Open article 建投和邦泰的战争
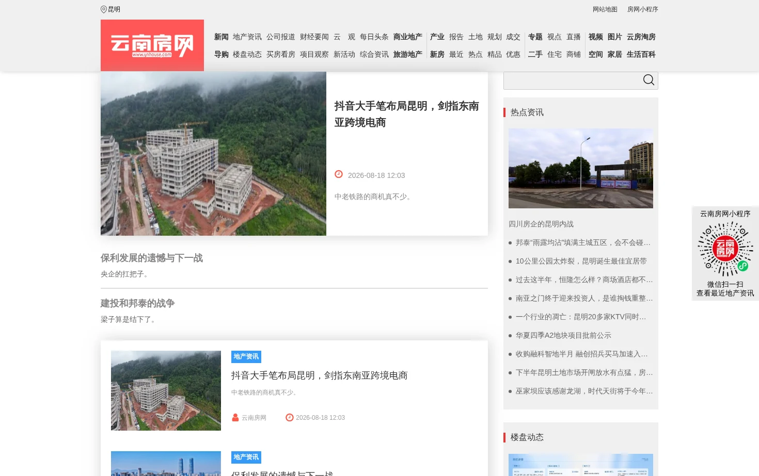Viewport: 759px width, 476px height. click(138, 303)
